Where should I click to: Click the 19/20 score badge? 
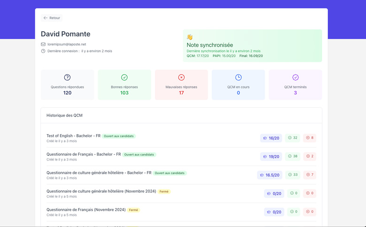click(x=271, y=156)
